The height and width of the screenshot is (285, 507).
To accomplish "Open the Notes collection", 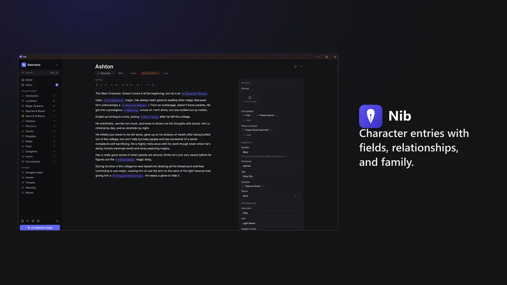I will click(x=40, y=141).
